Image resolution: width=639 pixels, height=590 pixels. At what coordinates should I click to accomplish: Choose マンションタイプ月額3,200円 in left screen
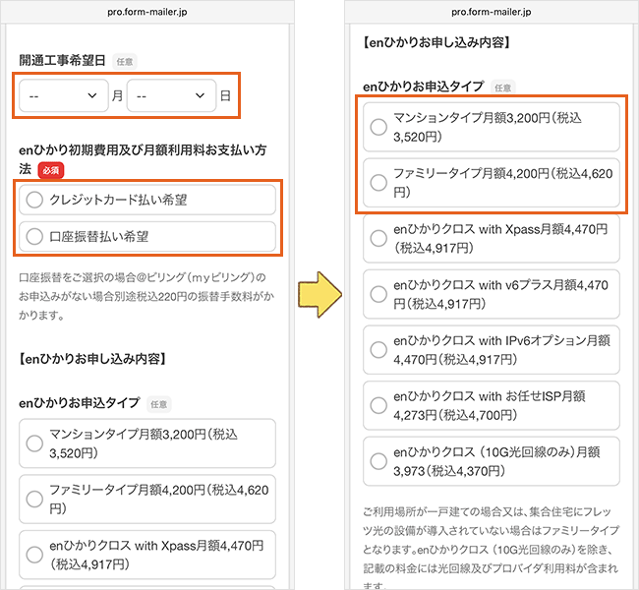(x=147, y=443)
